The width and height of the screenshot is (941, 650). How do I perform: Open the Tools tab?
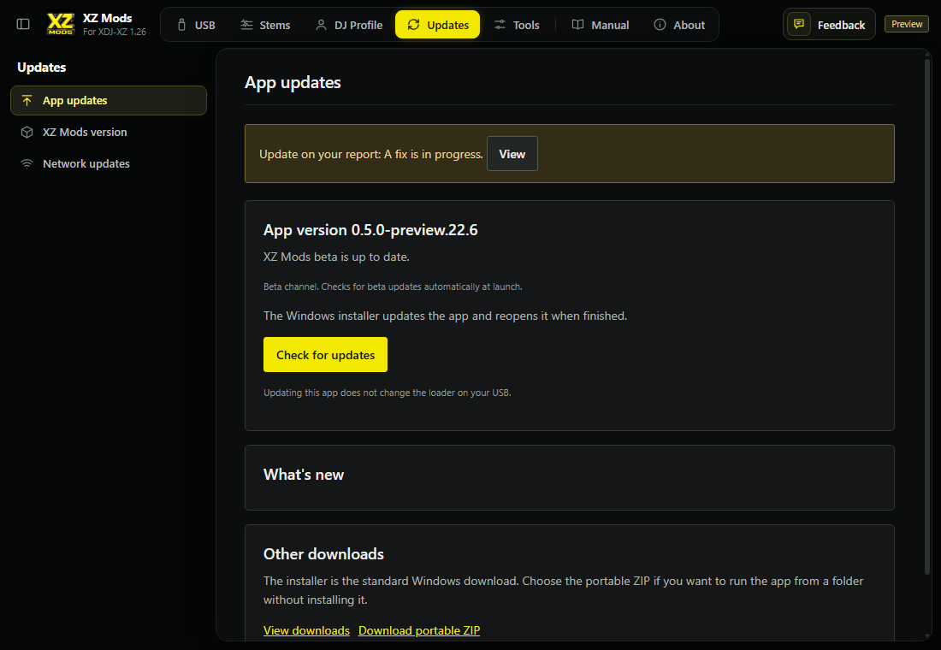point(517,25)
